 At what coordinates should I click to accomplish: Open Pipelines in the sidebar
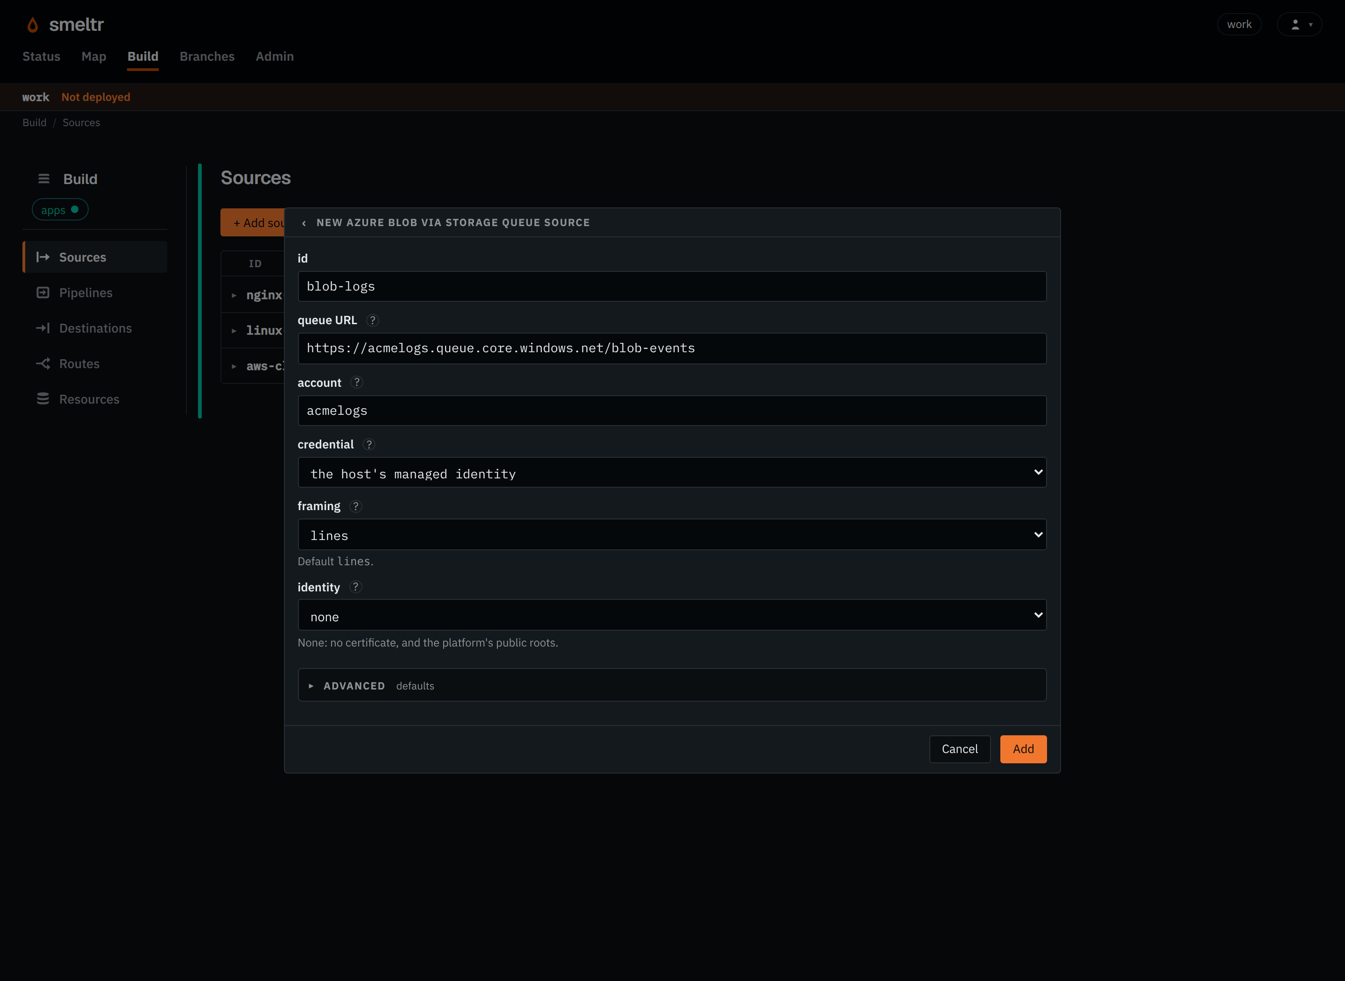[x=95, y=293]
